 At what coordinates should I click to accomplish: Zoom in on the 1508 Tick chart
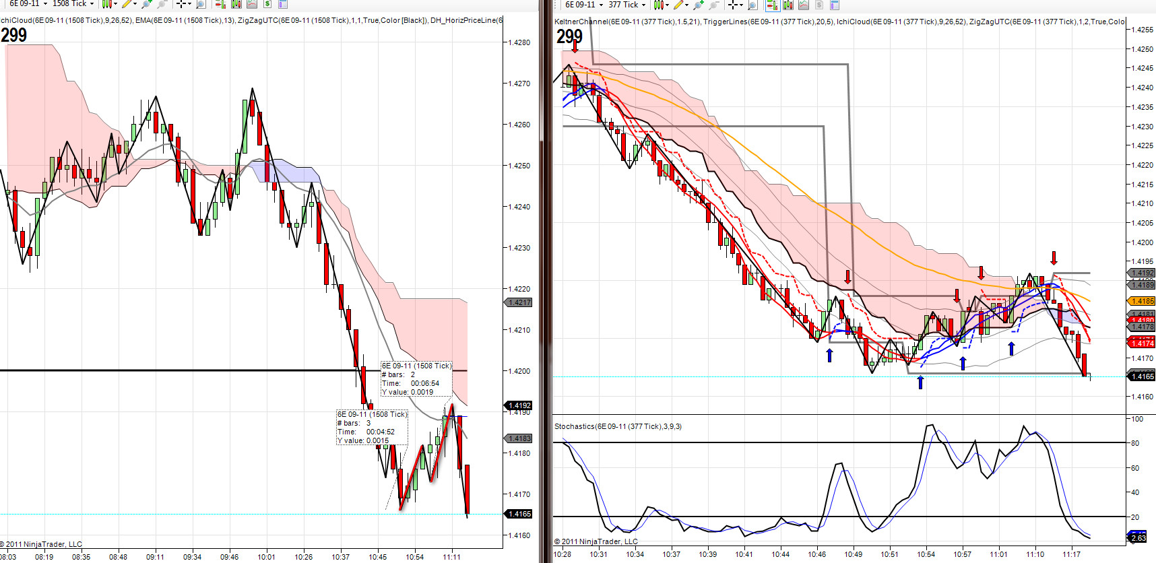point(148,4)
